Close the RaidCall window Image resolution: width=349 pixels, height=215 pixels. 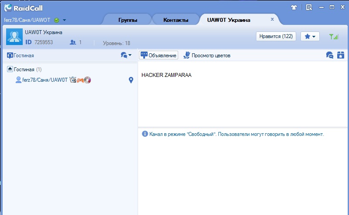pyautogui.click(x=342, y=7)
